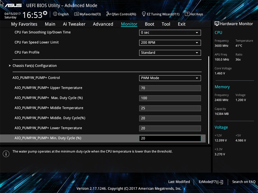Viewport: 258px width, 193px height.
Task: Click the ASUS logo
Action: (x=13, y=5)
